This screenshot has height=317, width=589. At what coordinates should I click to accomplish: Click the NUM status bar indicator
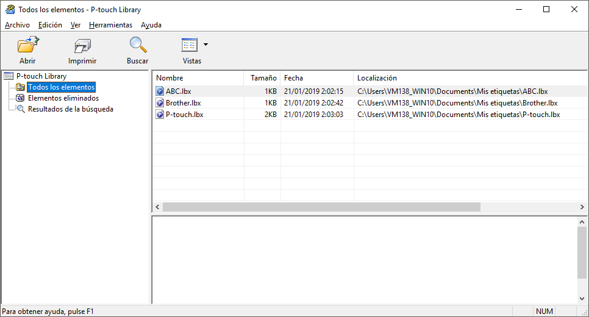544,312
